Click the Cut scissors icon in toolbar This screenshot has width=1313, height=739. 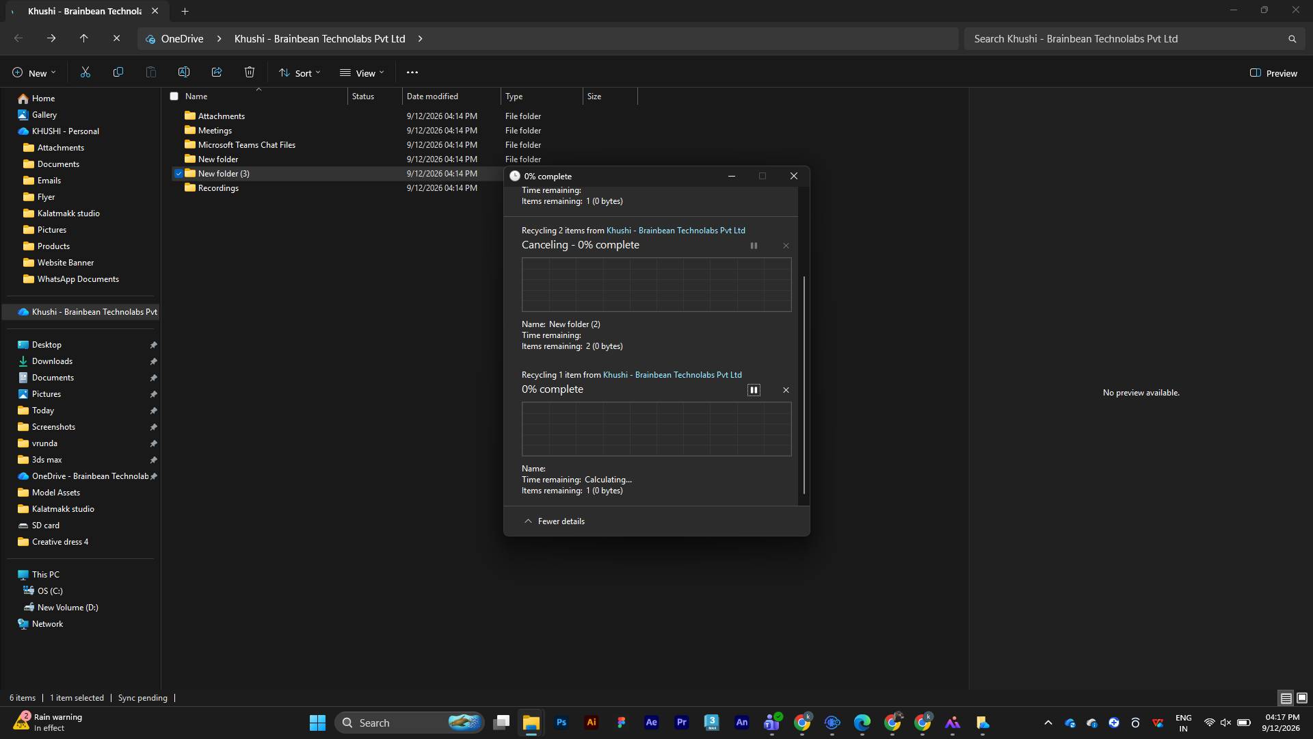pyautogui.click(x=85, y=73)
